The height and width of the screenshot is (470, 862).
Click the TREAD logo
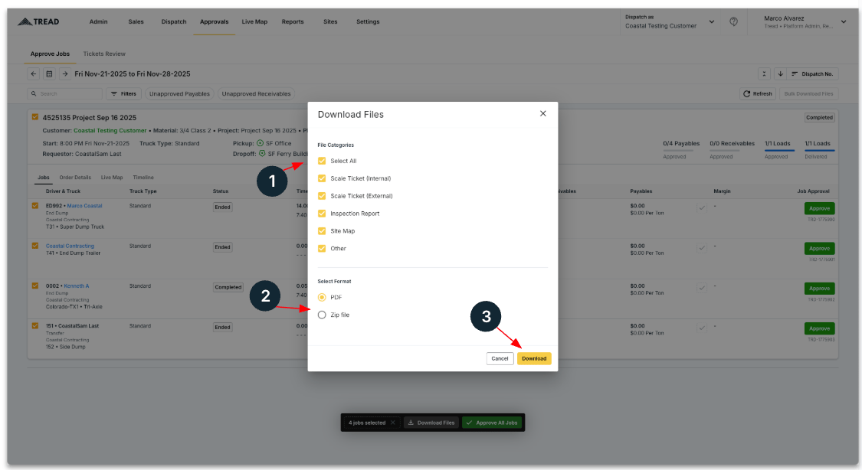pos(38,22)
